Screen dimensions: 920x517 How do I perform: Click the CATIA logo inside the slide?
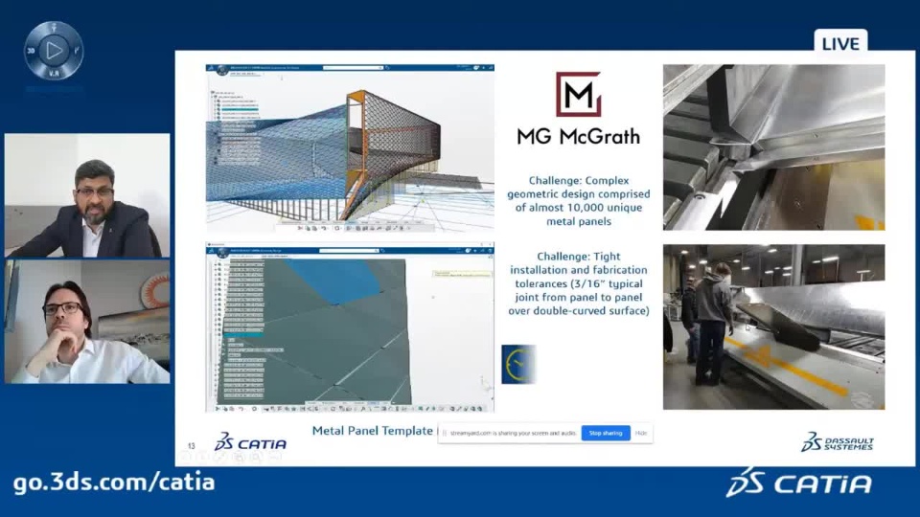[x=250, y=442]
